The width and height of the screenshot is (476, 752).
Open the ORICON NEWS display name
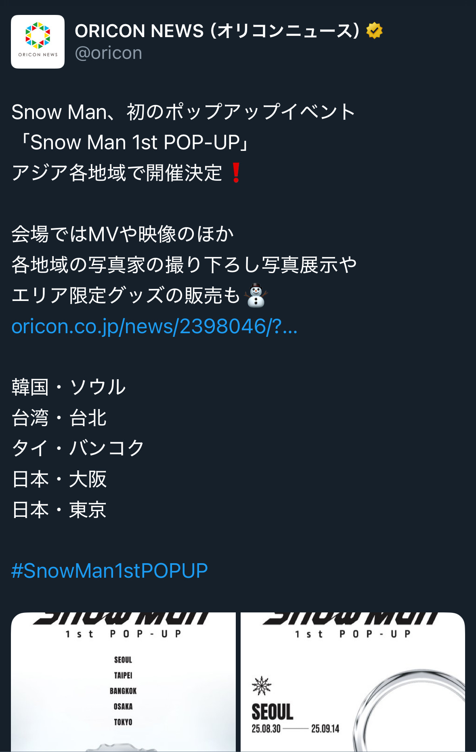coord(217,31)
